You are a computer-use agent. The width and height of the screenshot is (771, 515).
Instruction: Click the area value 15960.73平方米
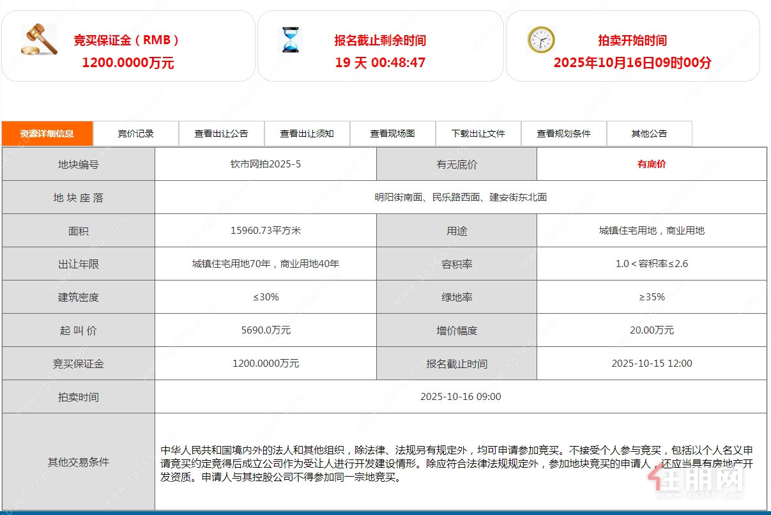pos(266,231)
